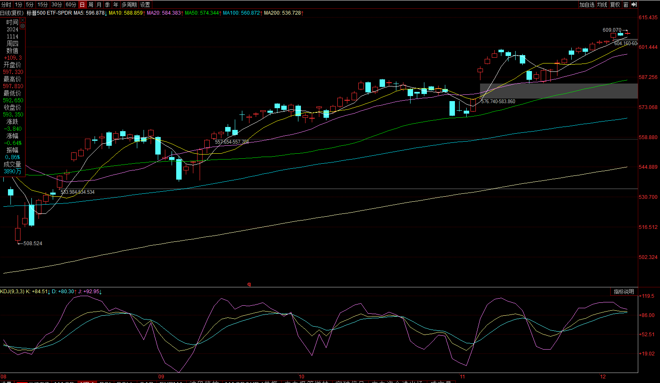Open 指标说明 indicator description
Image resolution: width=660 pixels, height=383 pixels.
(x=624, y=292)
